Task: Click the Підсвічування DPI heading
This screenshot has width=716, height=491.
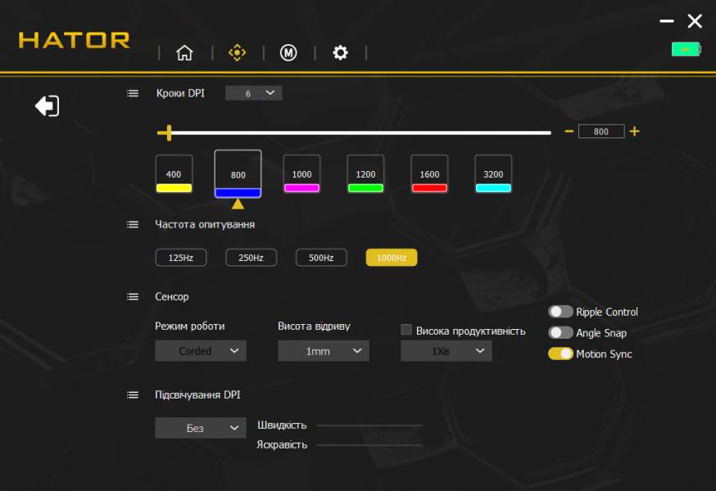Action: 197,394
